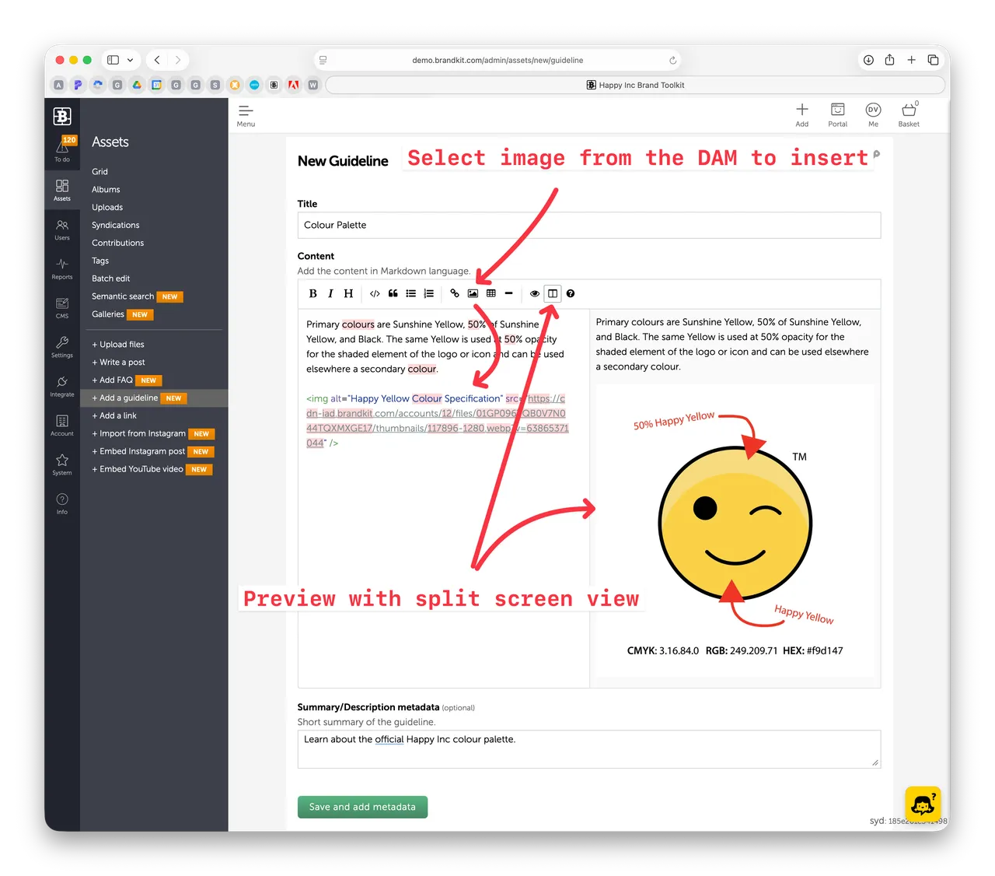The image size is (995, 876).
Task: Open the Basket in the top bar
Action: tap(908, 114)
